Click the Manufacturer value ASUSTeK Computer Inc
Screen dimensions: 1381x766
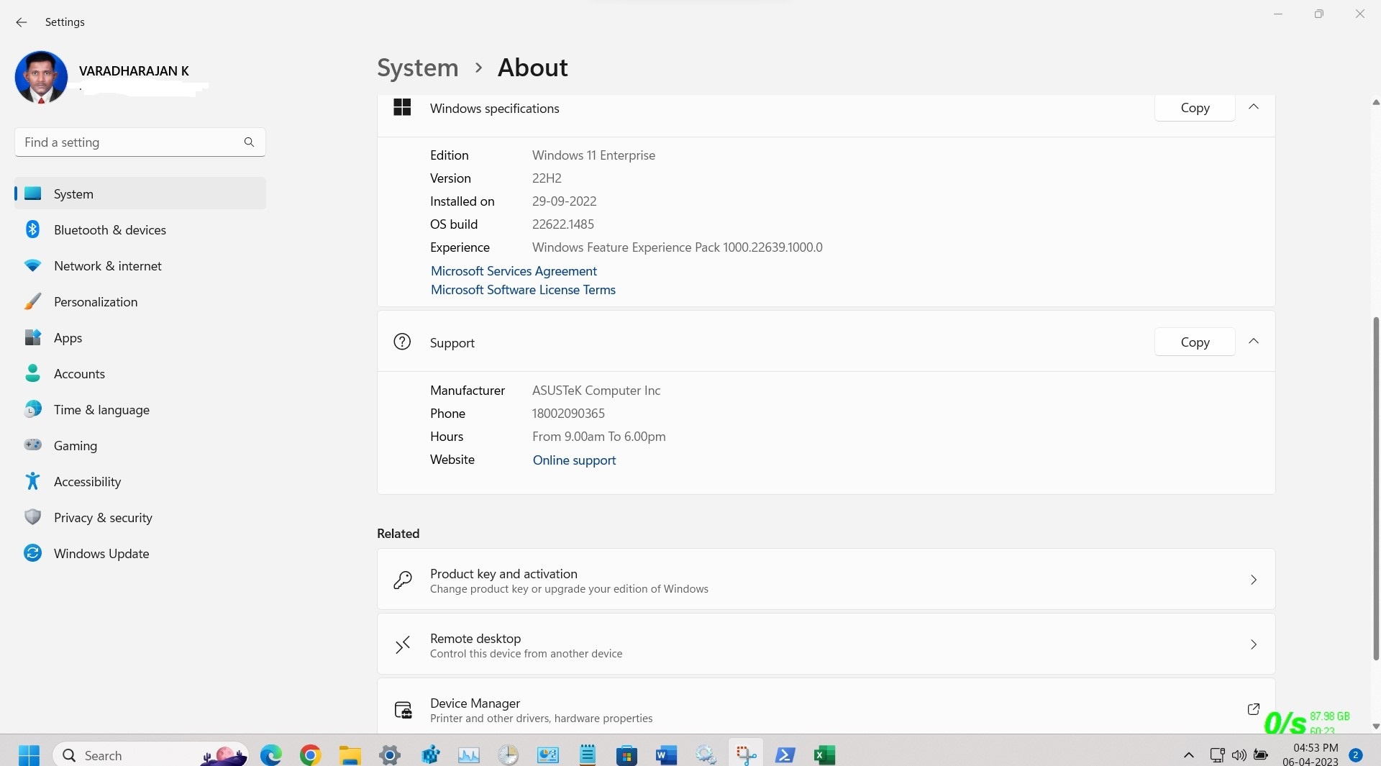point(596,391)
